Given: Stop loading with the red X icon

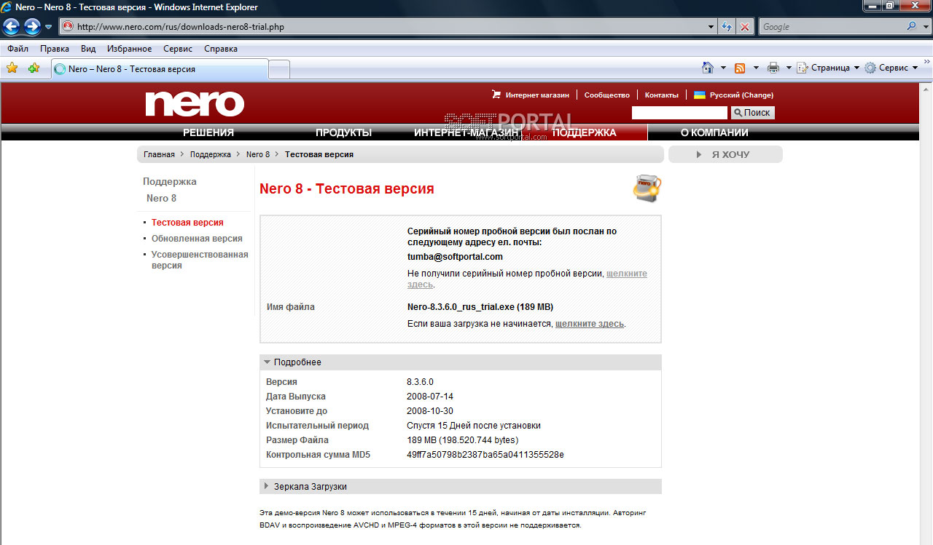Looking at the screenshot, I should pos(745,27).
